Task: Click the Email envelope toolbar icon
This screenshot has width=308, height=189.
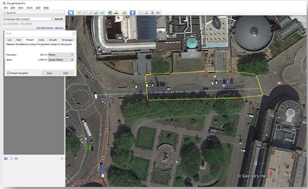Action: tap(141, 13)
